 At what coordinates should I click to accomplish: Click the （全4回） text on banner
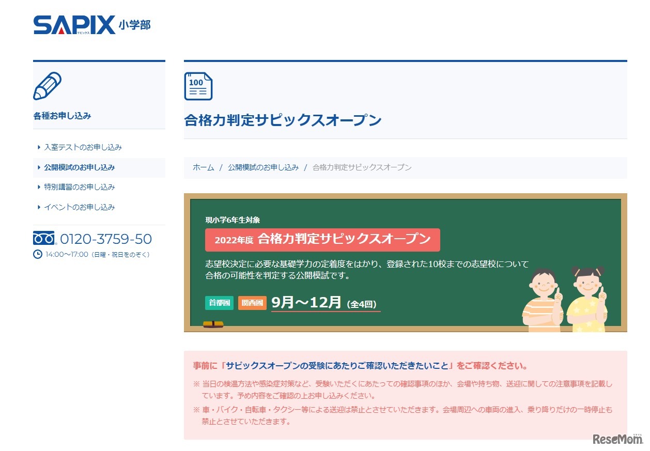click(x=361, y=304)
